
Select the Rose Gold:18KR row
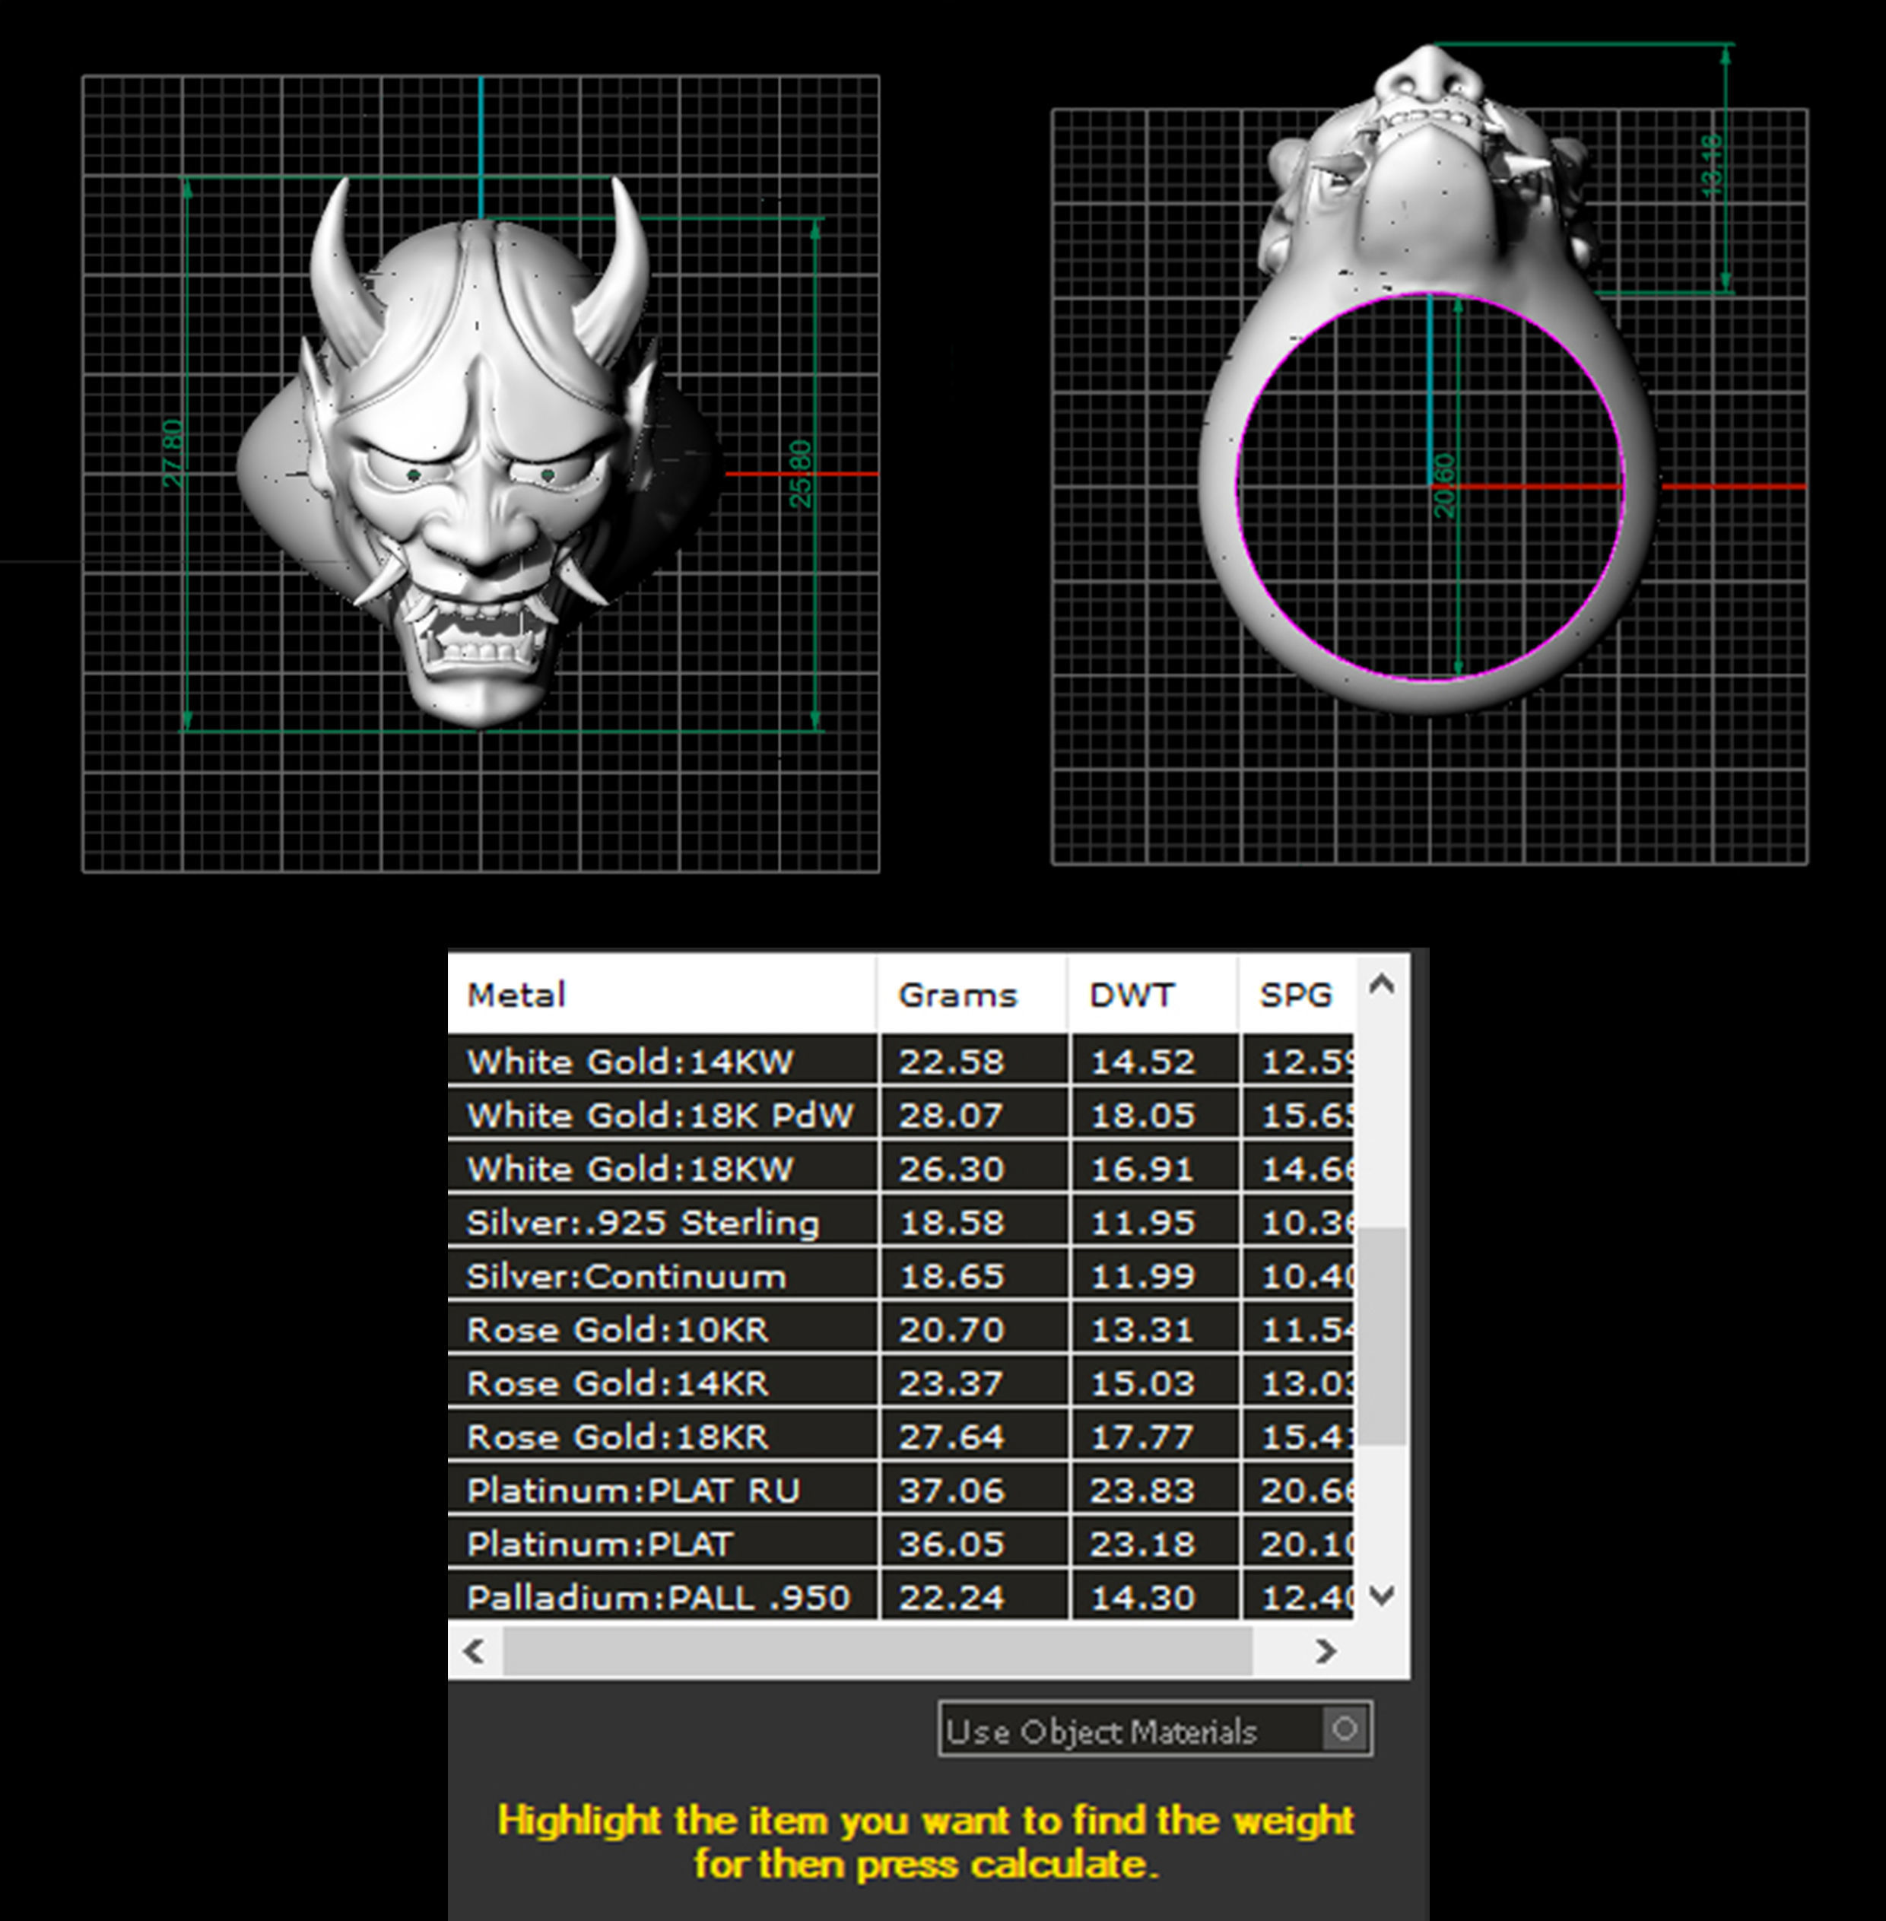(901, 1436)
